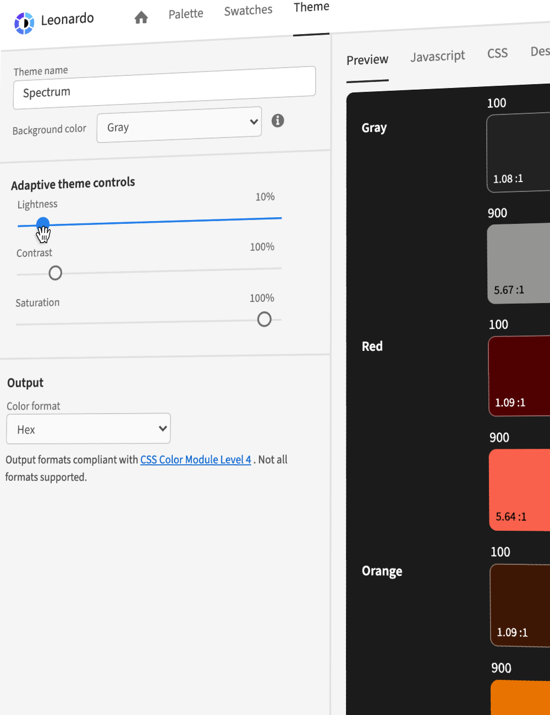Switch to the Swatches tab
Viewport: 550px width, 715px height.
coord(248,10)
